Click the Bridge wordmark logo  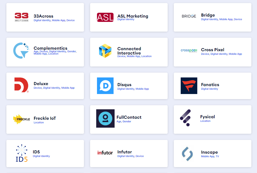(189, 16)
